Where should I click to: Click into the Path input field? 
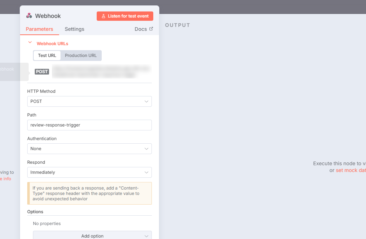89,125
